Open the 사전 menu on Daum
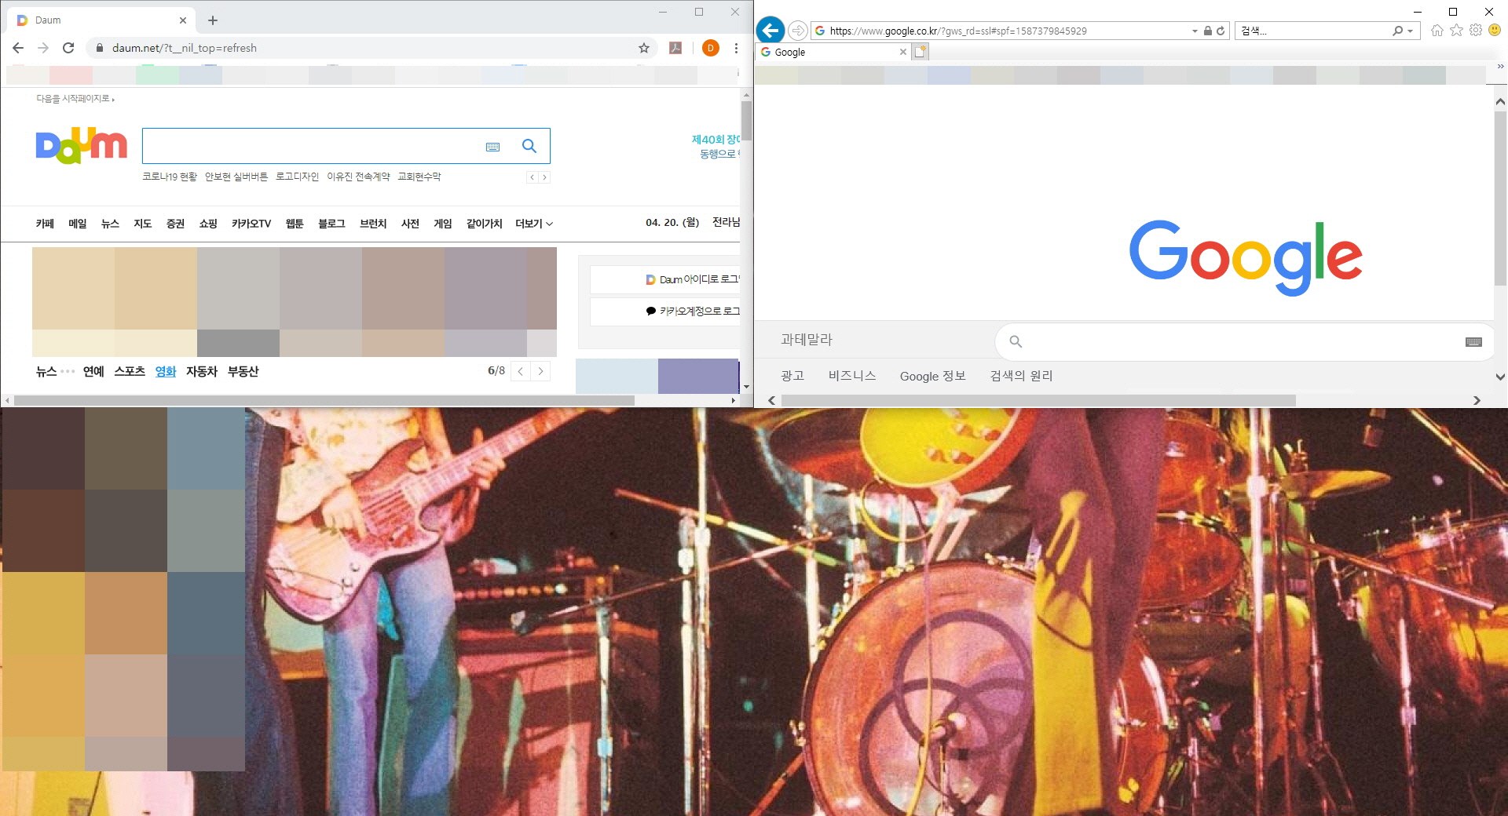1508x816 pixels. pos(410,224)
